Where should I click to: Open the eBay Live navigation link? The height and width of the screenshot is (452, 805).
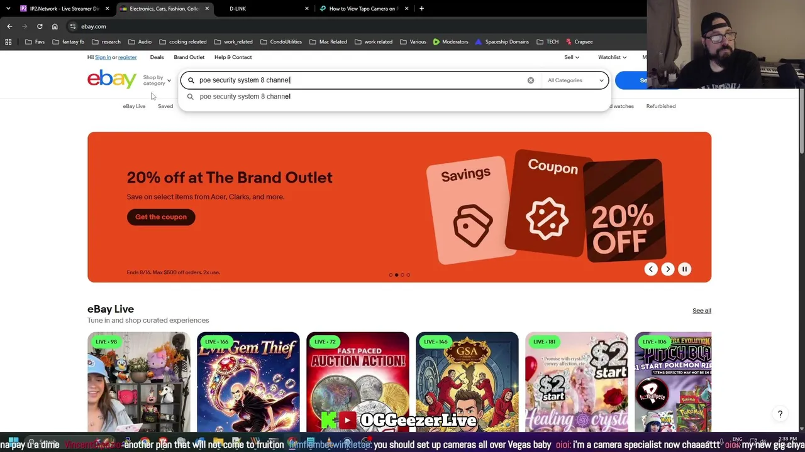pyautogui.click(x=134, y=106)
